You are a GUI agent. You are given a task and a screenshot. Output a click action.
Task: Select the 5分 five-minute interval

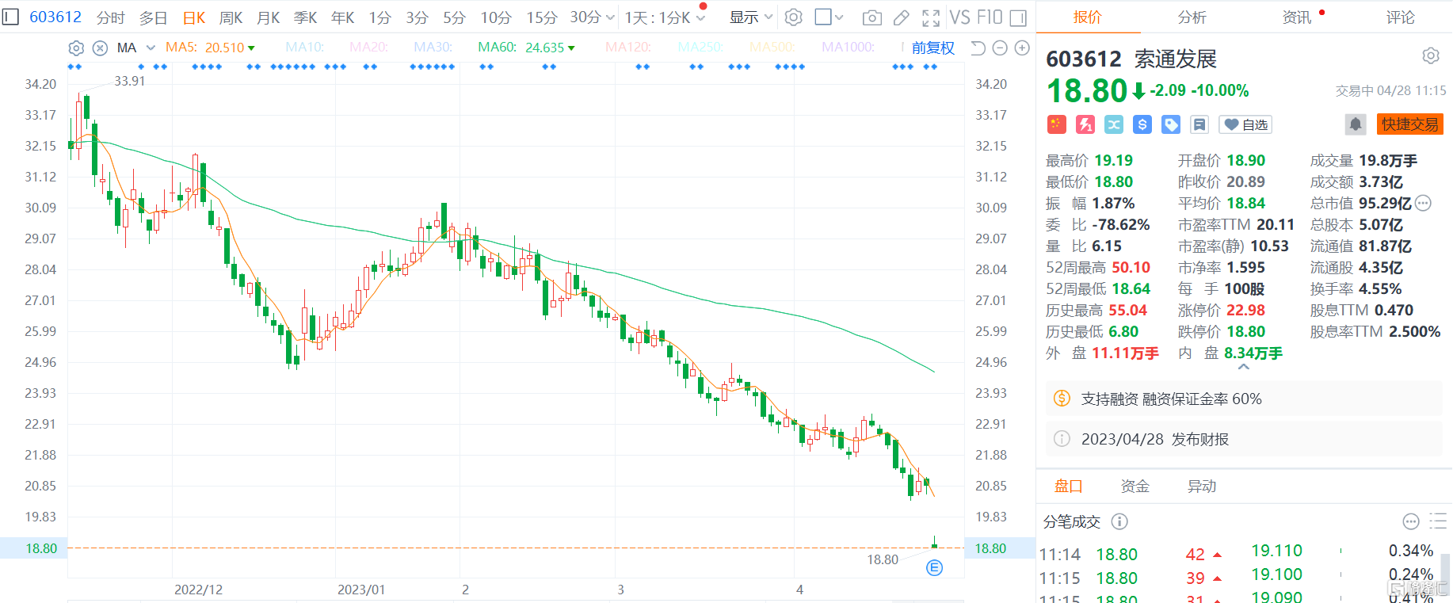click(454, 17)
